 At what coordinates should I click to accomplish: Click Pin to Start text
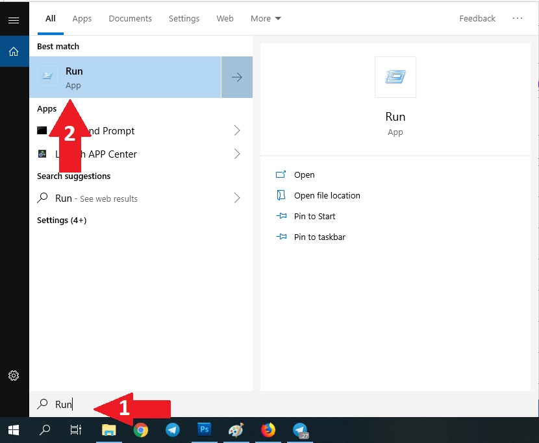[x=314, y=217]
